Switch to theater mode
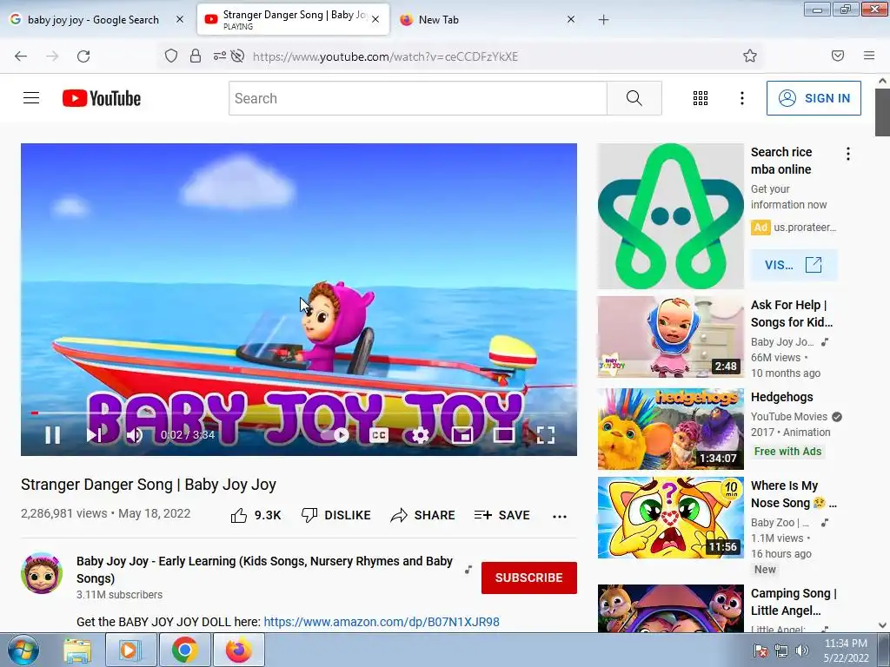This screenshot has width=890, height=667. click(503, 435)
